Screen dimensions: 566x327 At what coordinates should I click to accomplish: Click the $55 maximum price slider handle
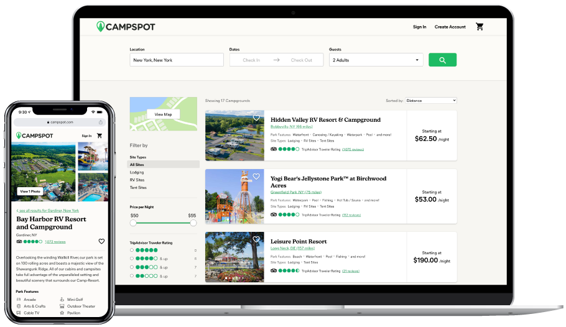[193, 223]
